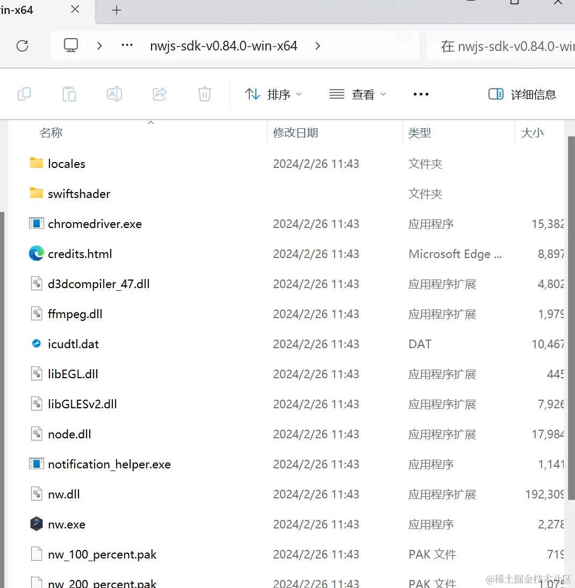Open the breadcrumb ellipsis hidden folders menu
Screen dimensions: 575x588
[x=127, y=46]
